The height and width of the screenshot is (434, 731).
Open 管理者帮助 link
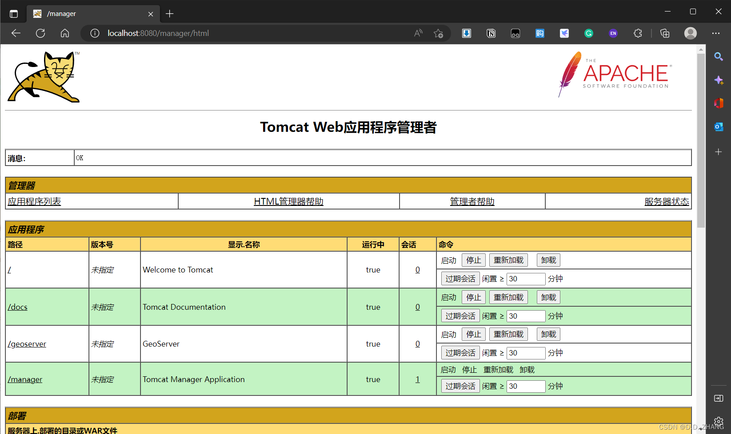472,201
